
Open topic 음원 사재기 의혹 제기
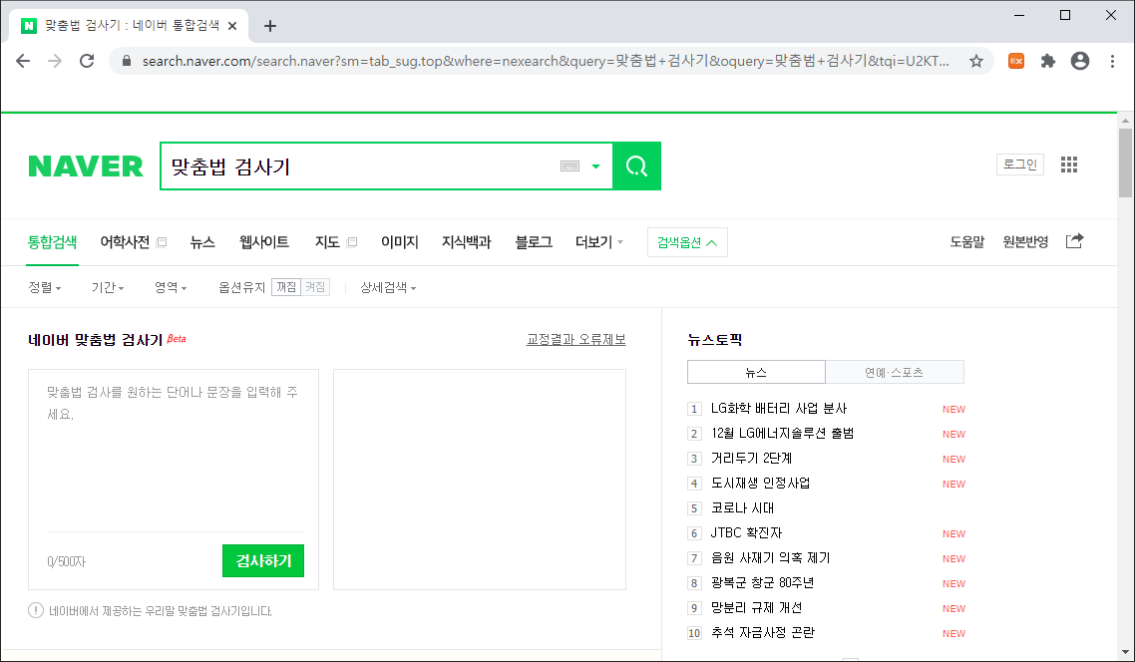[x=770, y=558]
